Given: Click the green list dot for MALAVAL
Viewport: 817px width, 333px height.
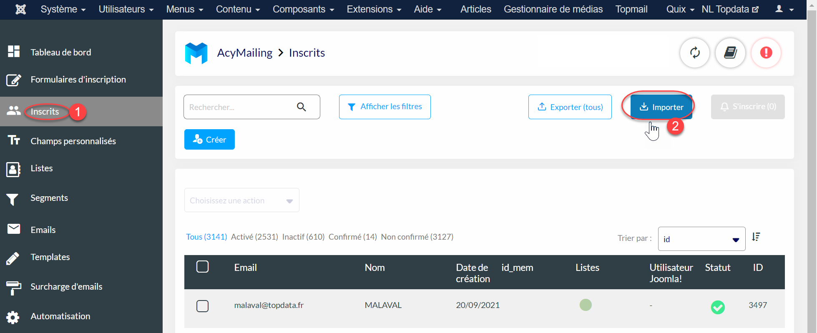Looking at the screenshot, I should pos(585,305).
